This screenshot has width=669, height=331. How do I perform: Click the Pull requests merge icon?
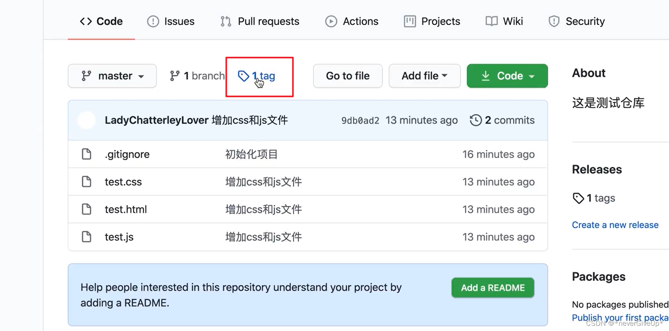point(226,21)
